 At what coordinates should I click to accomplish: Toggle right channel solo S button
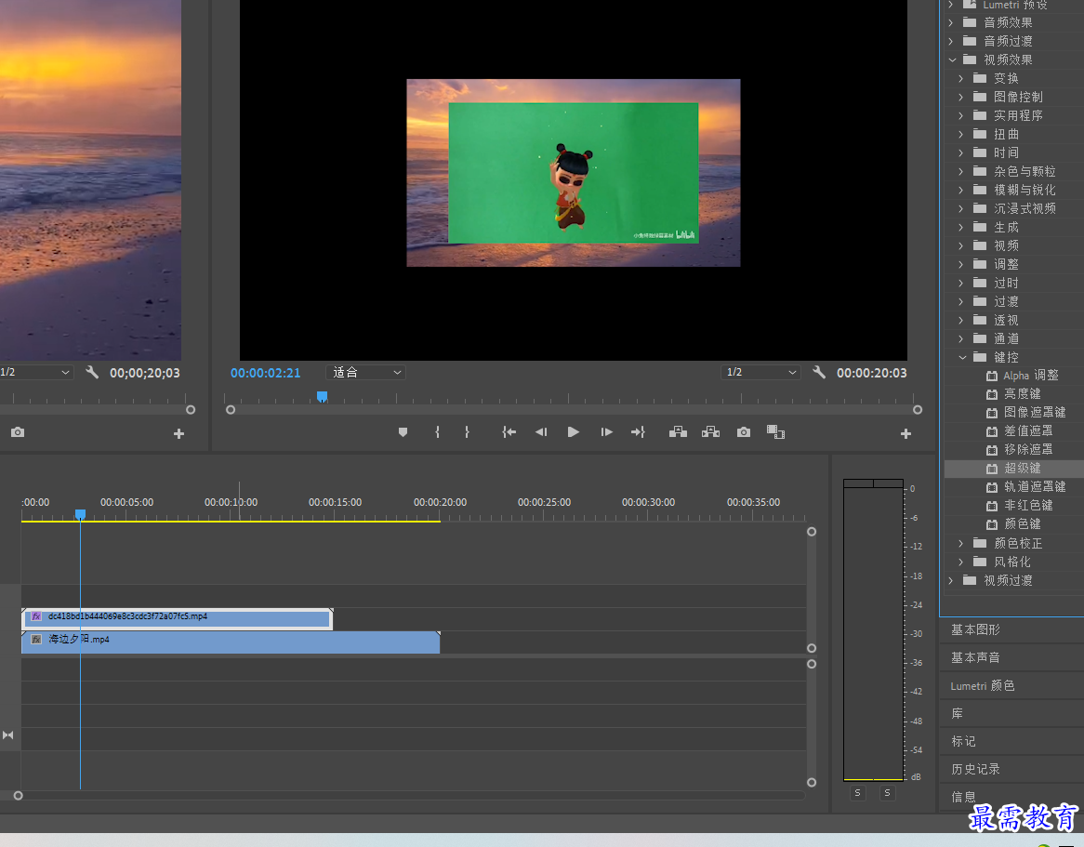click(887, 793)
